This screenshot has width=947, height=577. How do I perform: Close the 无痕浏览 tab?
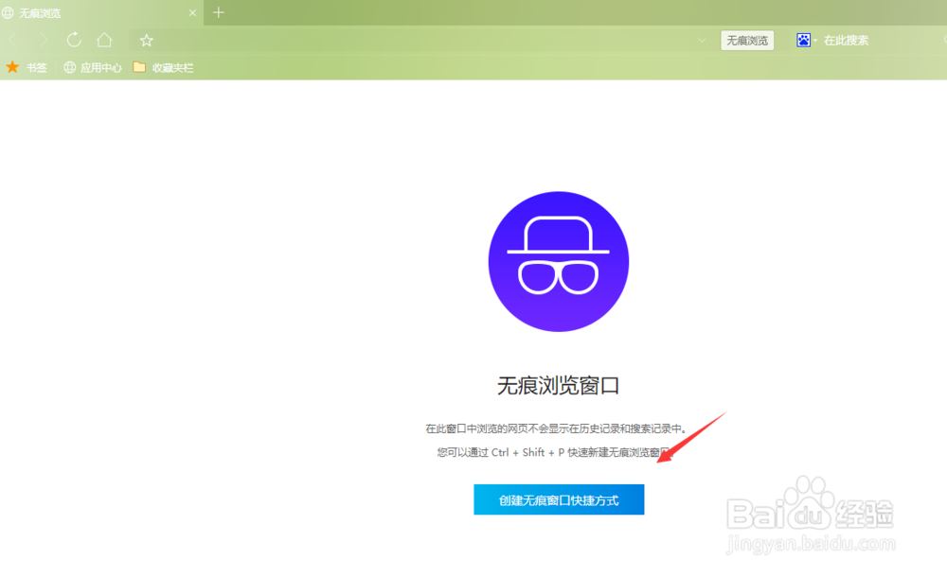click(x=192, y=12)
